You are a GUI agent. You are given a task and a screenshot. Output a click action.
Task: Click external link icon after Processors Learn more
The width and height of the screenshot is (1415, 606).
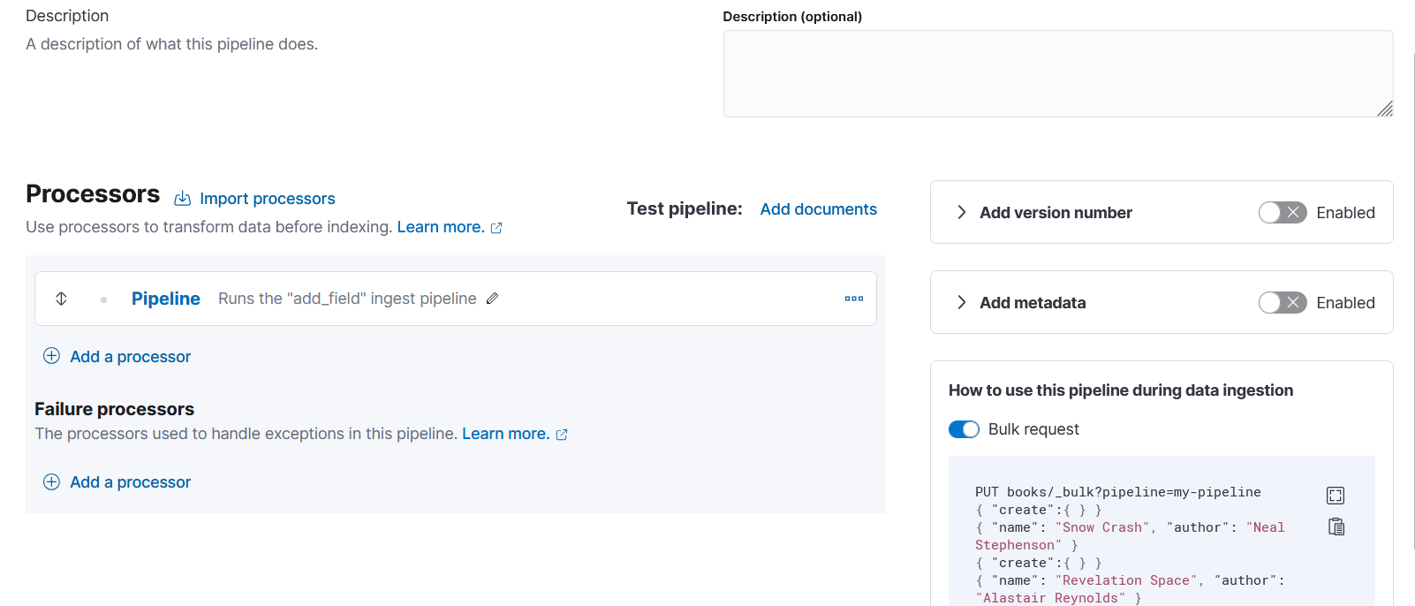pos(496,228)
